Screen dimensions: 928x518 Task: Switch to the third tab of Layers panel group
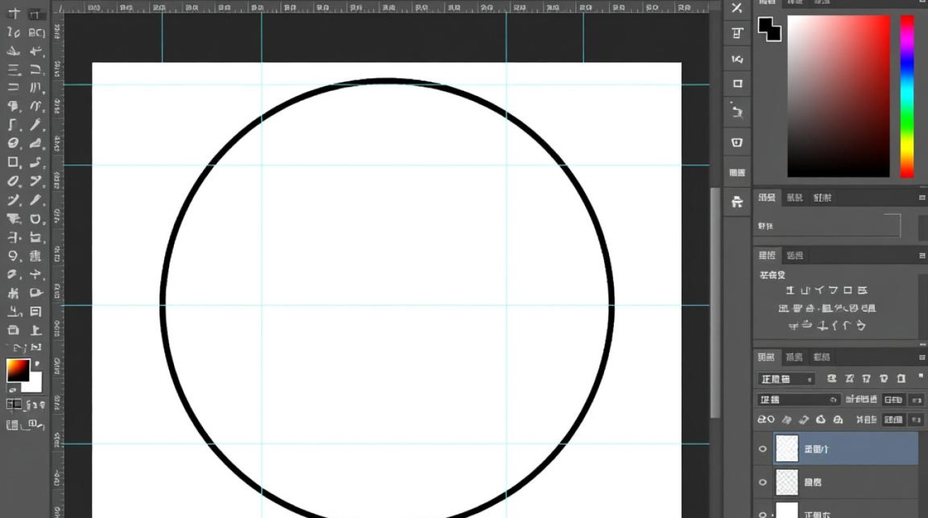pos(821,357)
